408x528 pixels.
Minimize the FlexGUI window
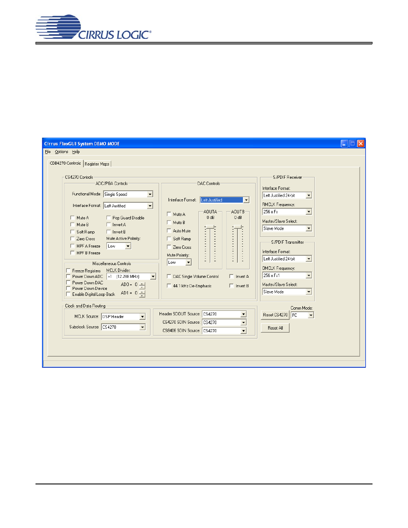pyautogui.click(x=344, y=144)
